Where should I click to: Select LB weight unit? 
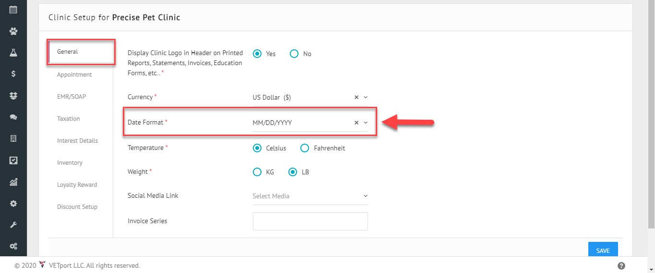coord(293,172)
